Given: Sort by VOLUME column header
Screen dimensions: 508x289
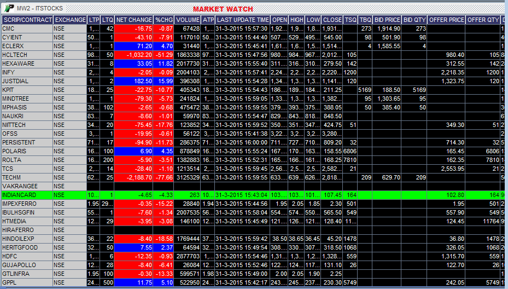Looking at the screenshot, I should coord(188,20).
